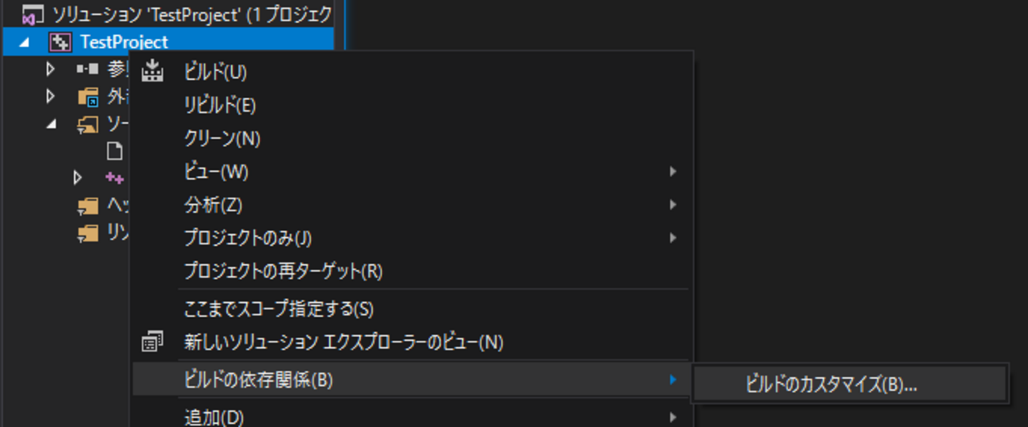Expand the References (参照) tree node
Image resolution: width=1028 pixels, height=427 pixels.
pyautogui.click(x=51, y=69)
